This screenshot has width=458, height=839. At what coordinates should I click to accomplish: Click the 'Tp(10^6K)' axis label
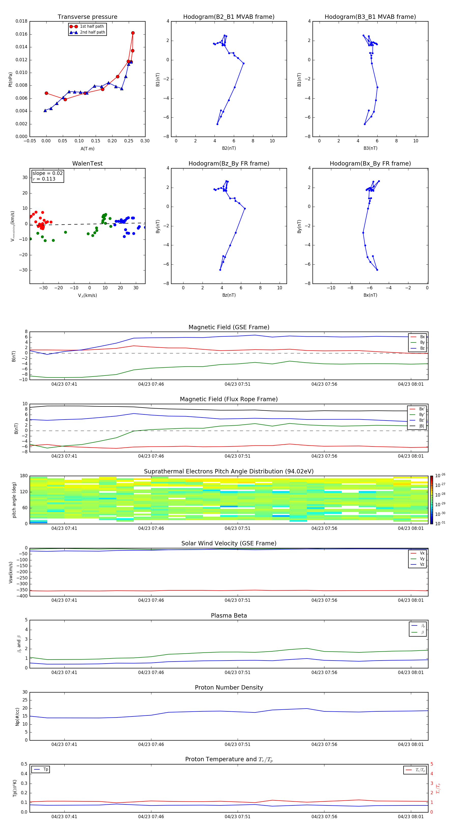[15, 788]
